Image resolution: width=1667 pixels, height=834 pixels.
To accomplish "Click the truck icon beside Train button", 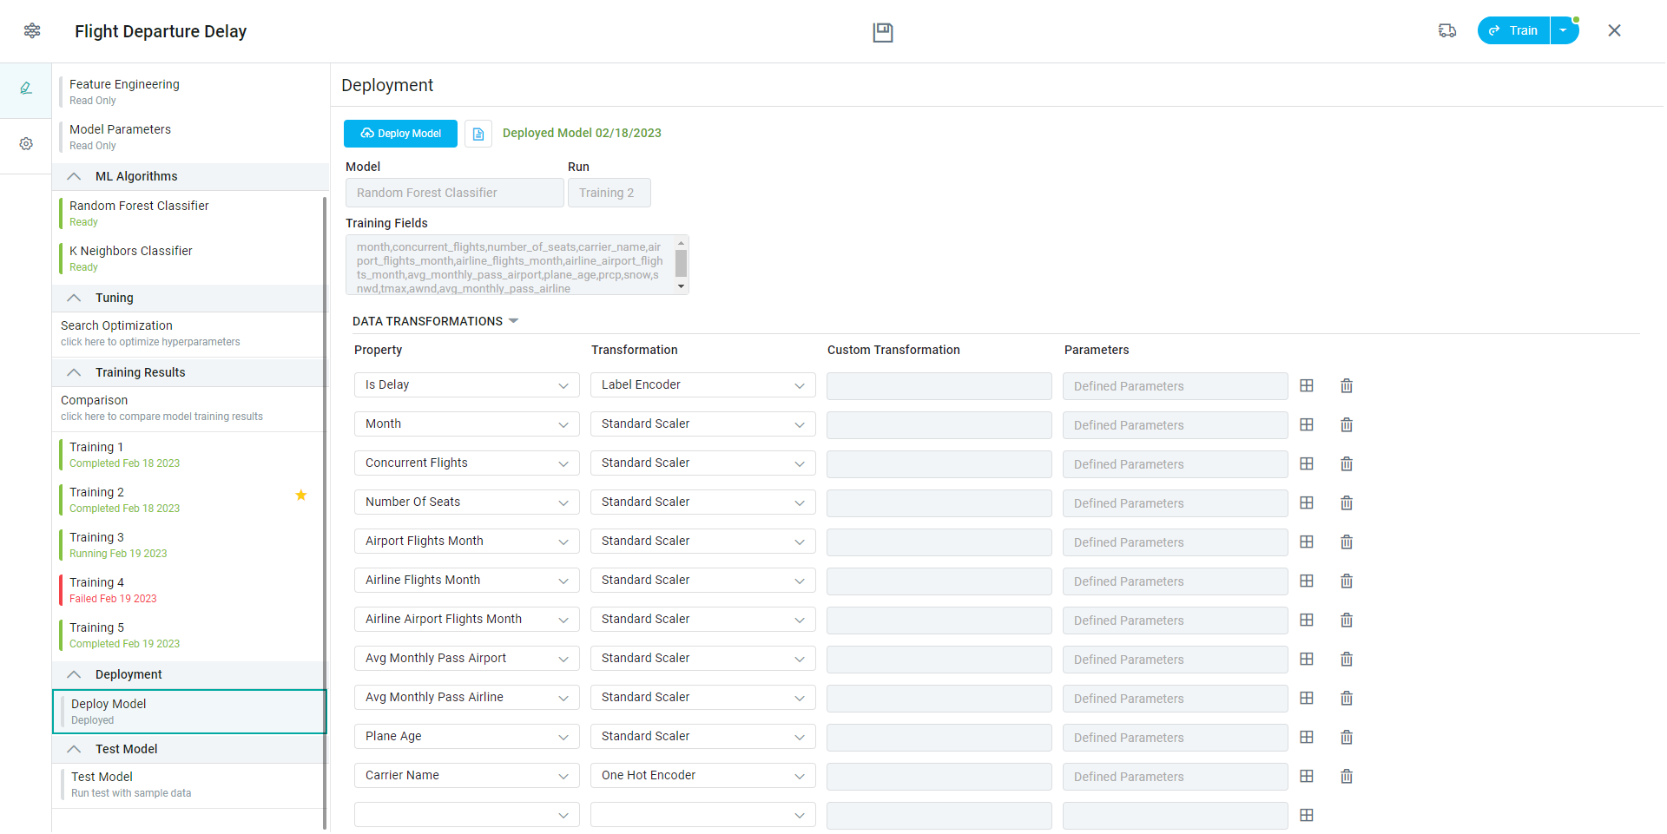I will 1446,30.
